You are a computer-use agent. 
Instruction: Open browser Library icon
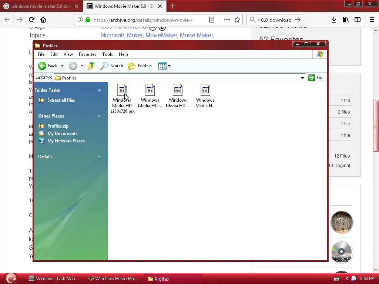(x=346, y=20)
